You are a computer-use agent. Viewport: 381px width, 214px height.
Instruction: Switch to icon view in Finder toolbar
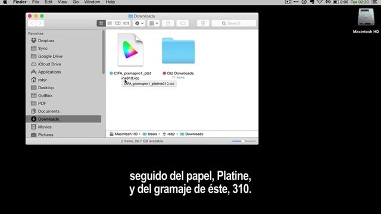(101, 23)
